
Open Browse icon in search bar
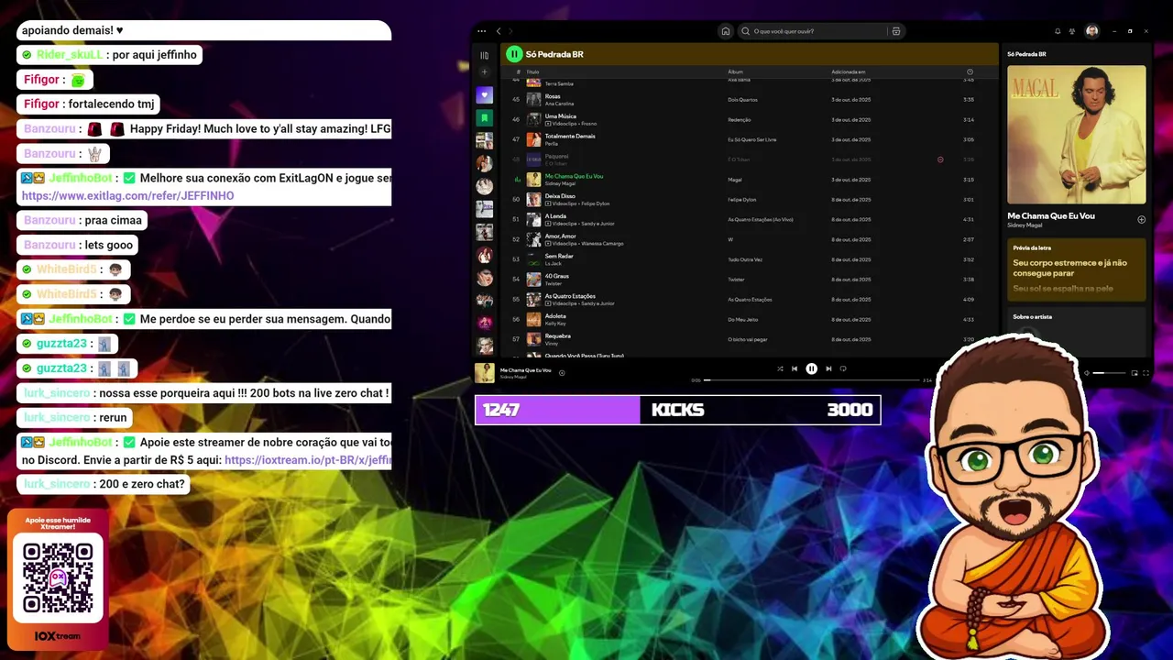click(x=896, y=31)
